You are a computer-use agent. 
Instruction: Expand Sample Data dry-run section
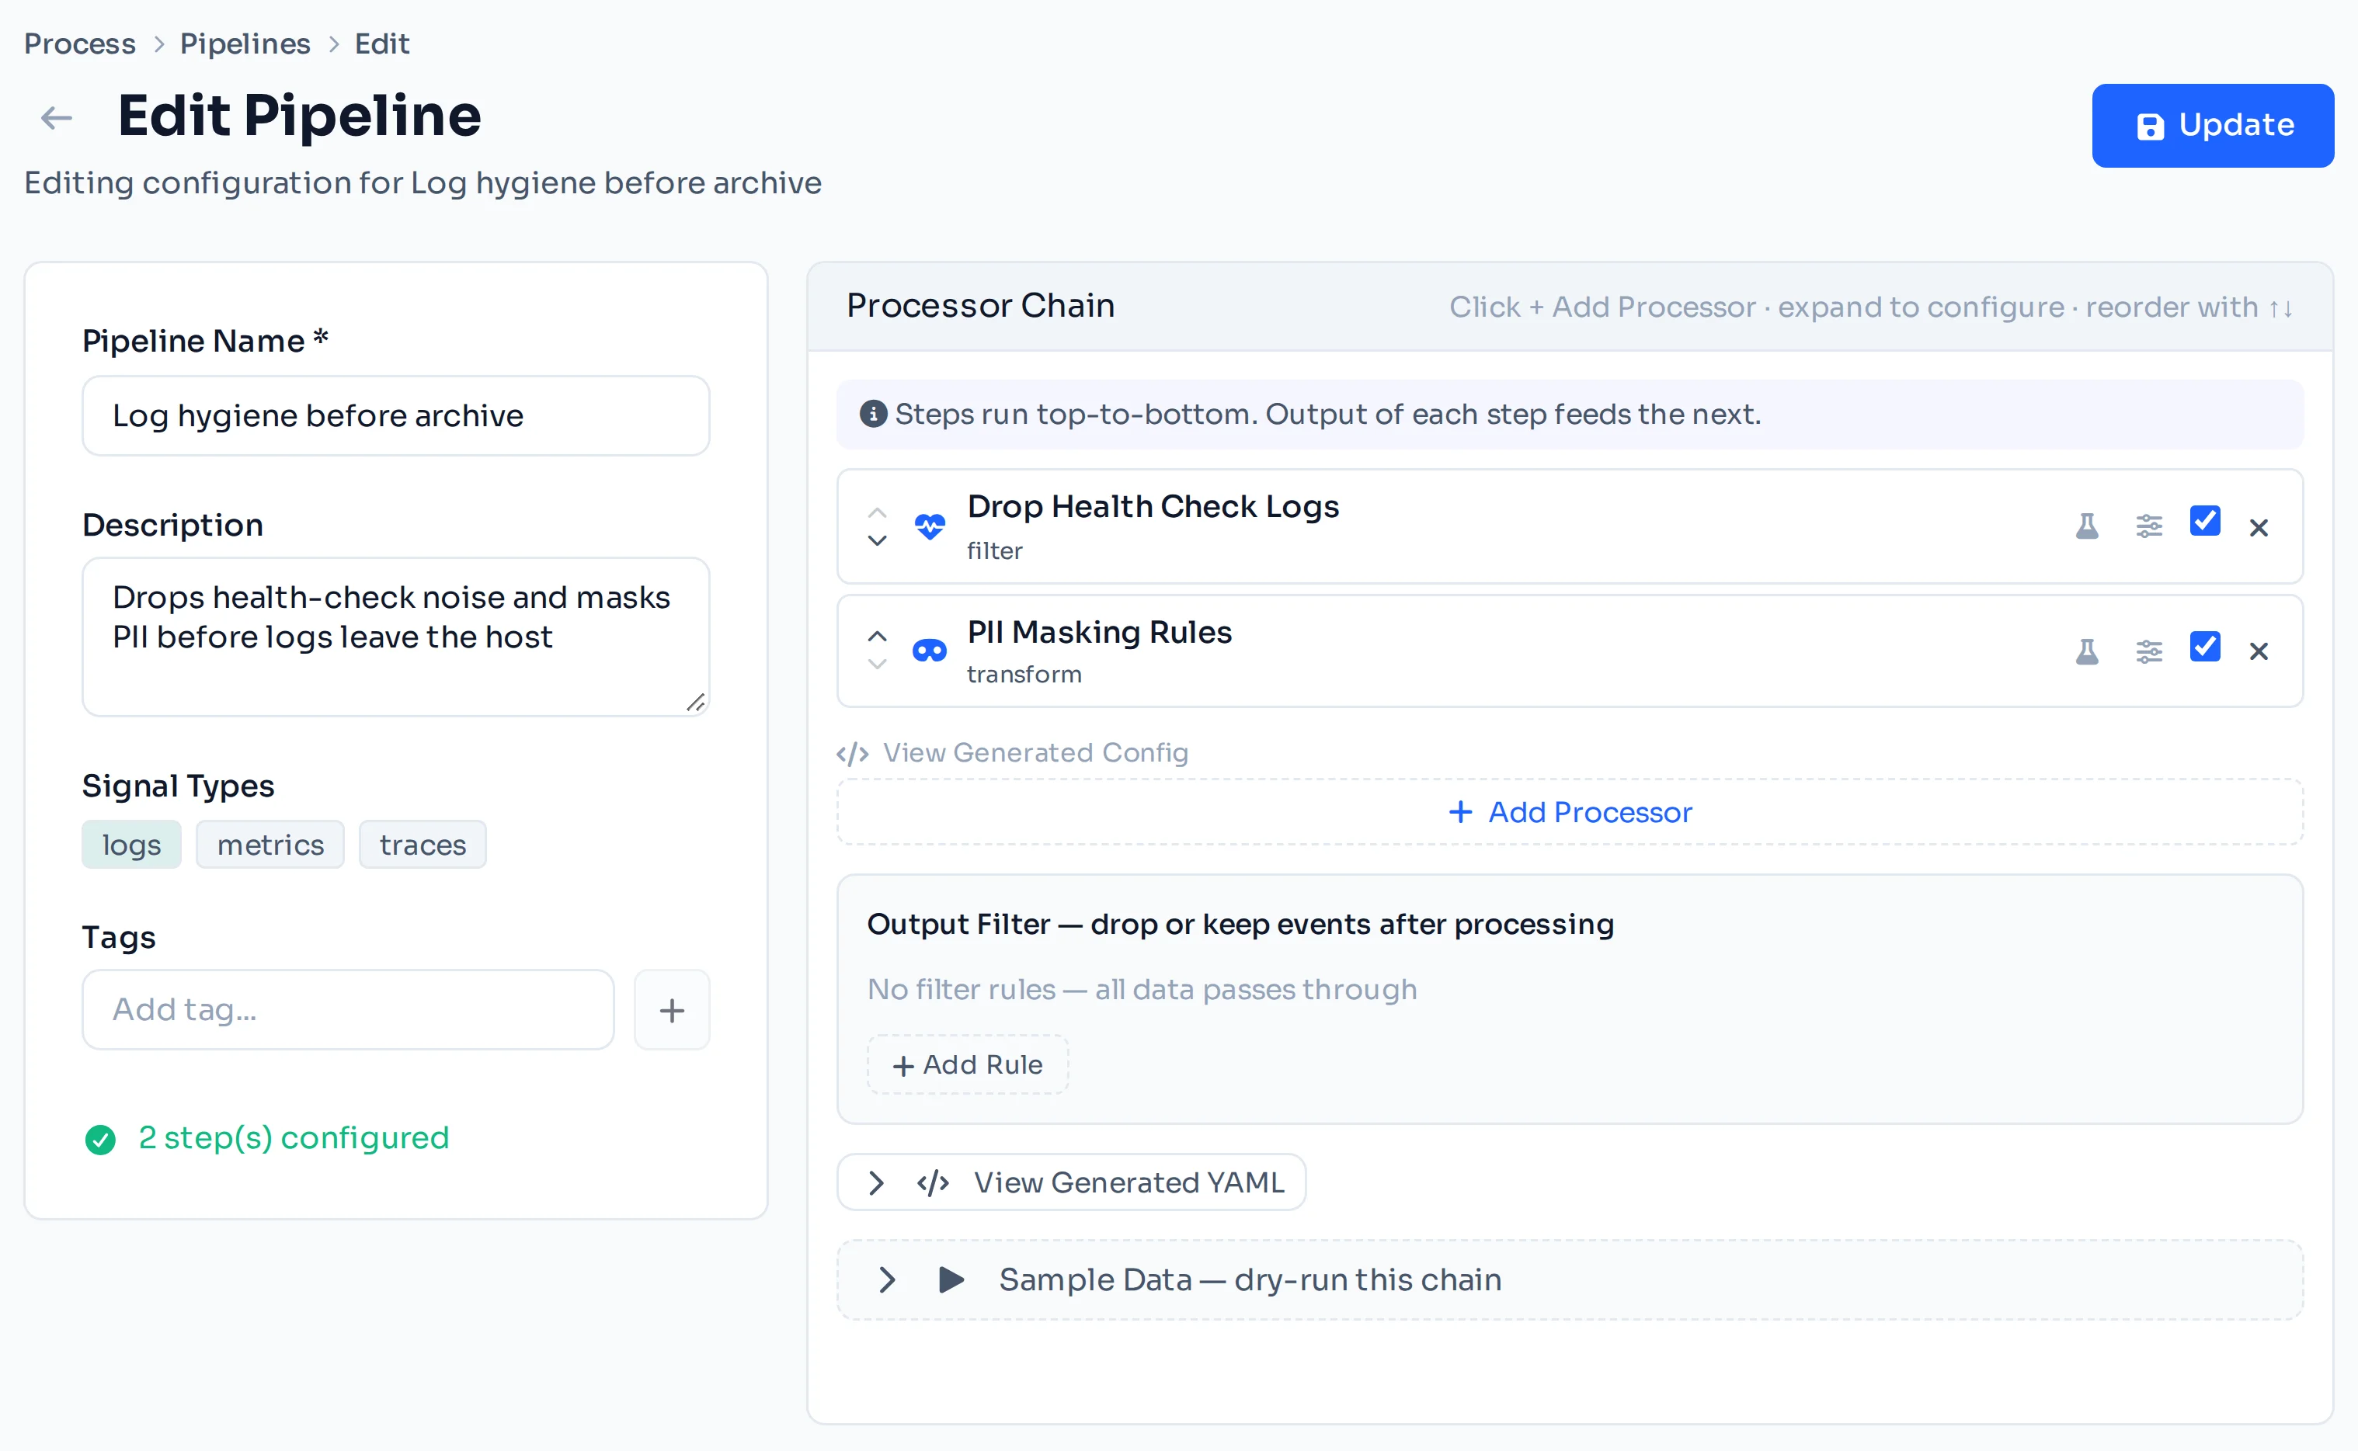point(1570,1280)
